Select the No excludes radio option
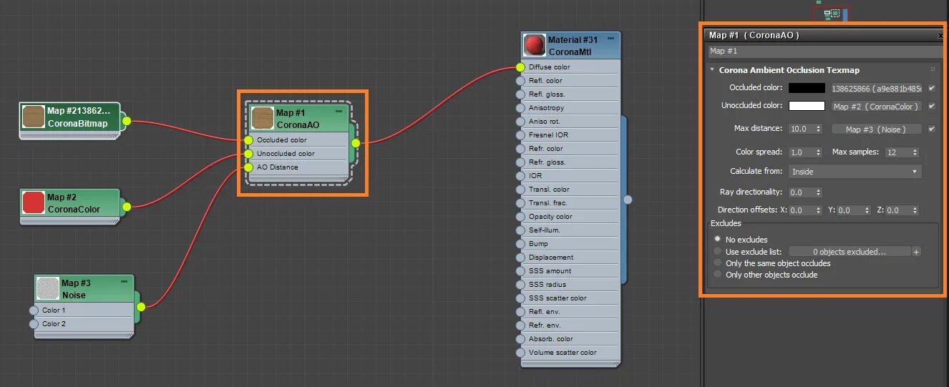Screen dimensions: 949x387 718,240
